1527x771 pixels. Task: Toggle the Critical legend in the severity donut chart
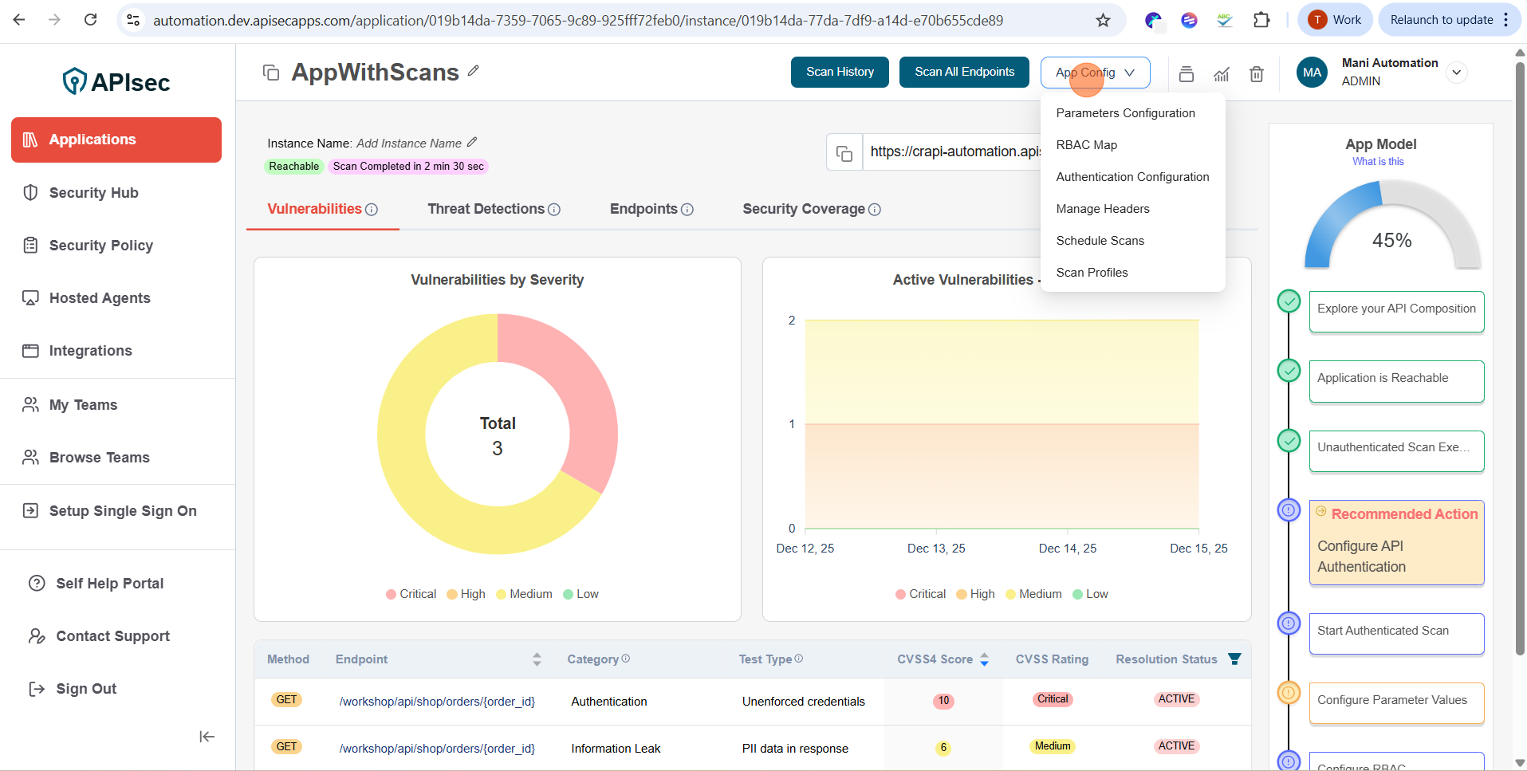click(411, 594)
